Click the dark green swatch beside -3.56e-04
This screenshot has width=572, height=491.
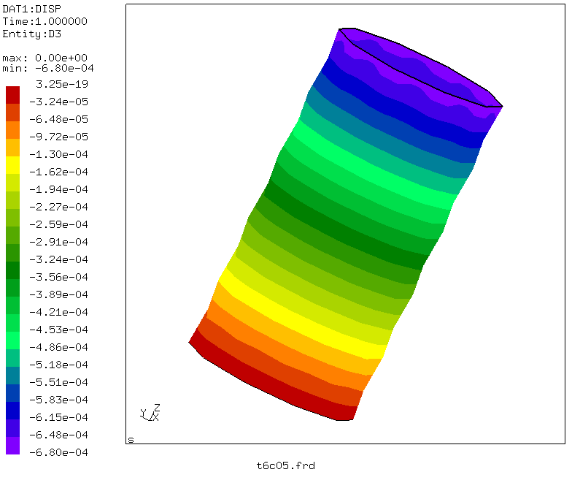tap(13, 270)
